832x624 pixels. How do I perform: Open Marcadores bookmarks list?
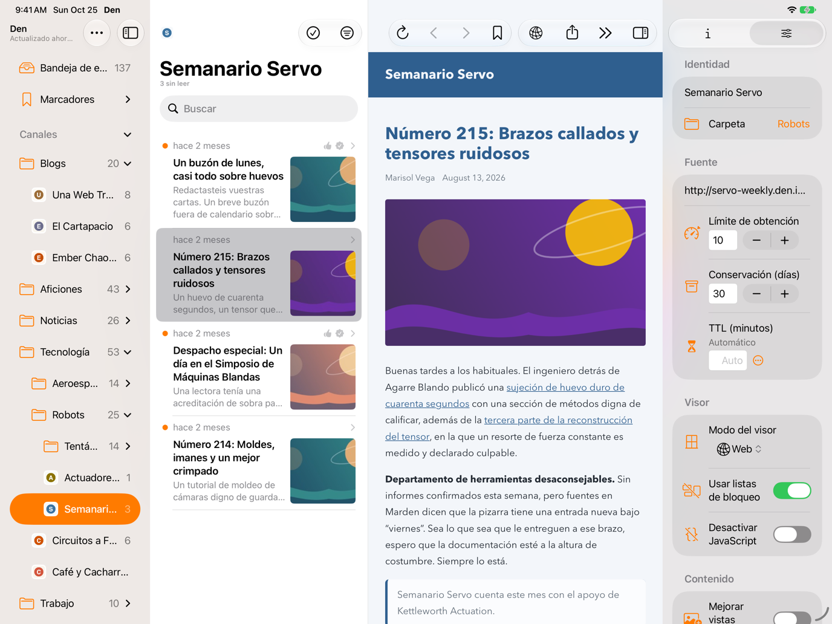pos(75,99)
